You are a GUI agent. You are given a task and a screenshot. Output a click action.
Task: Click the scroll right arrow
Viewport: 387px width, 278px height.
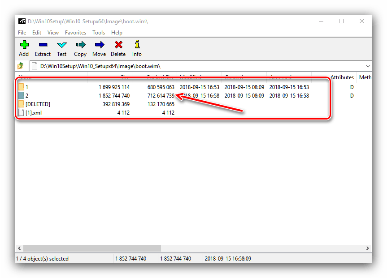click(x=368, y=248)
